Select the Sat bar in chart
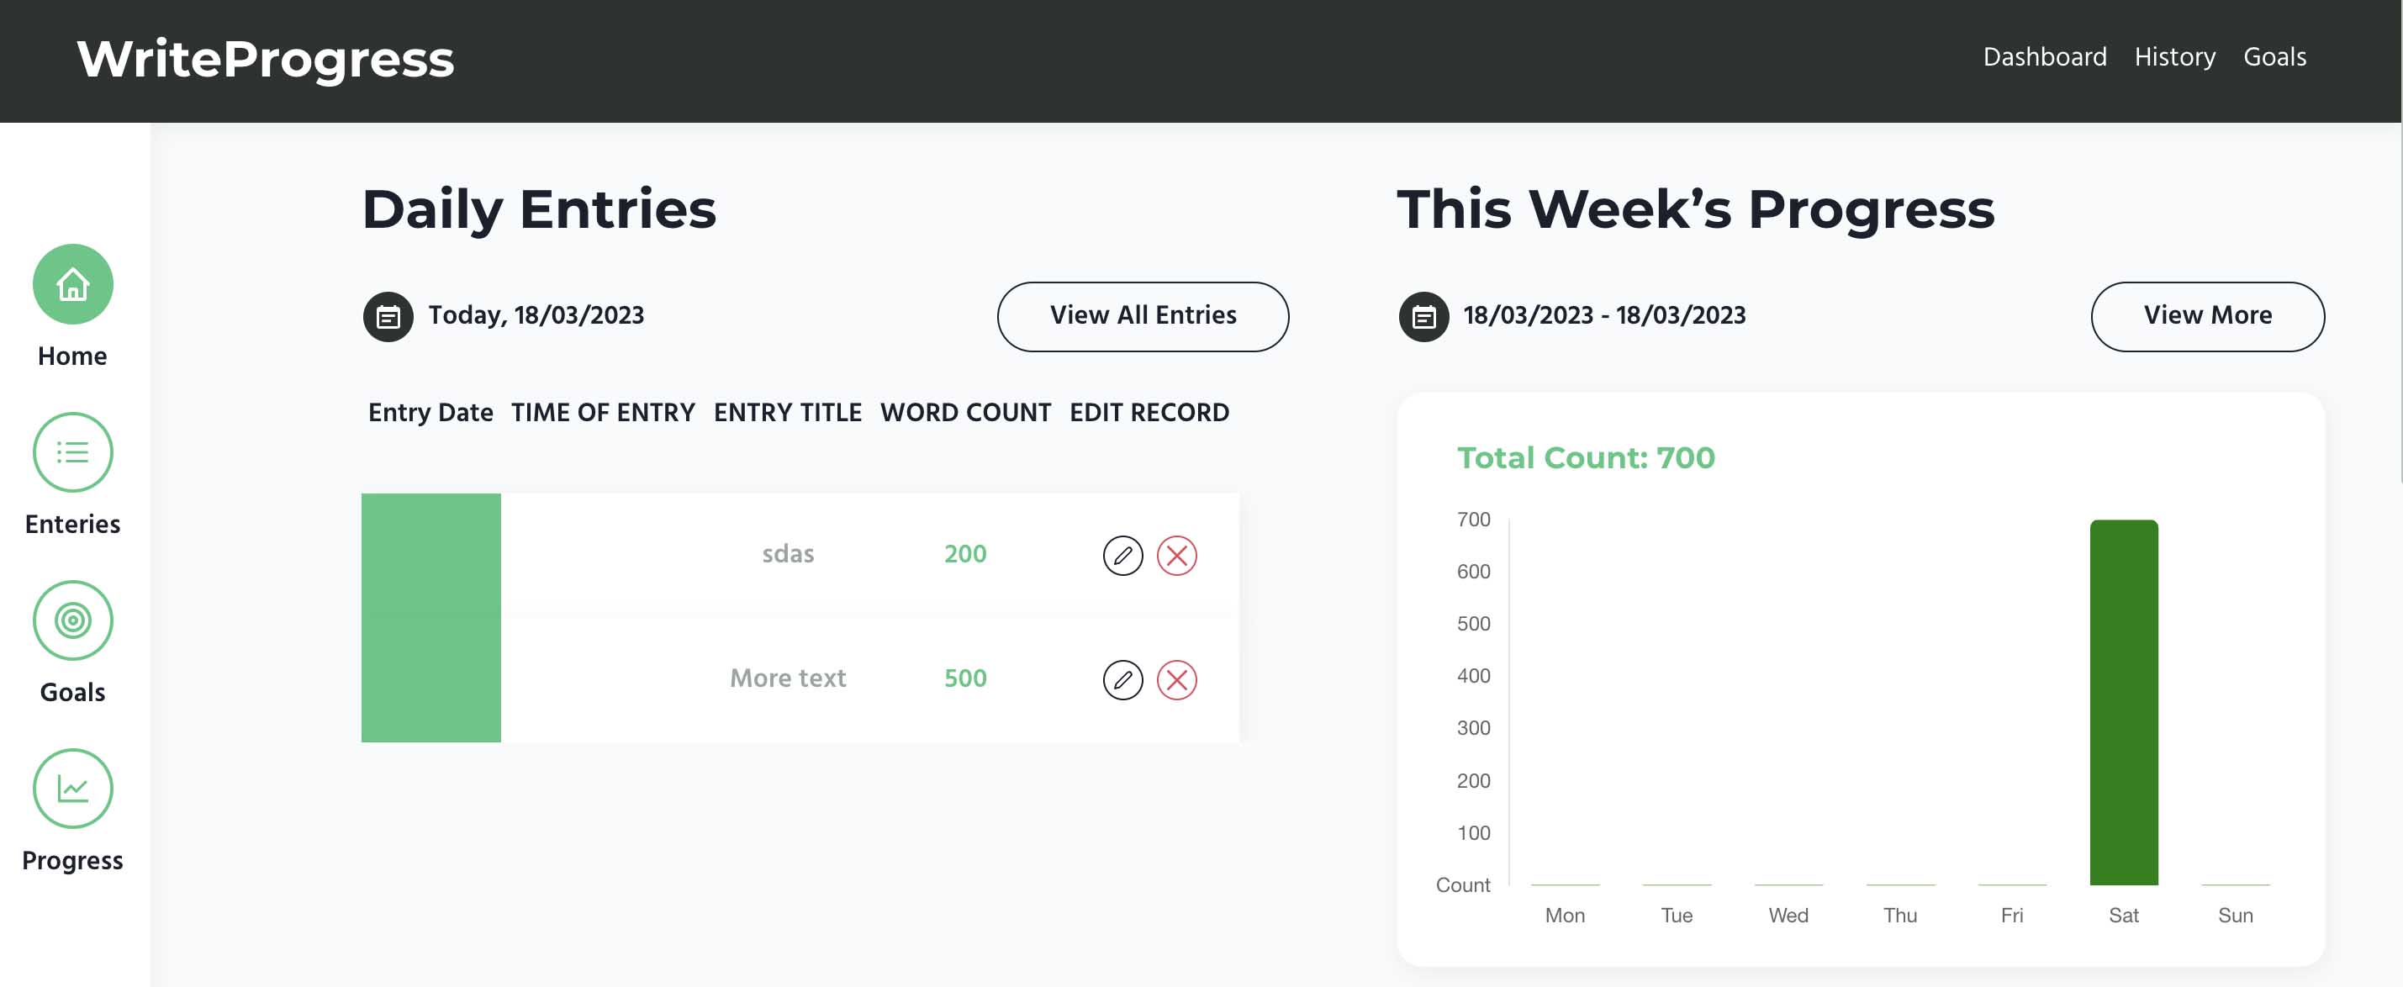The height and width of the screenshot is (987, 2403). pos(2123,703)
